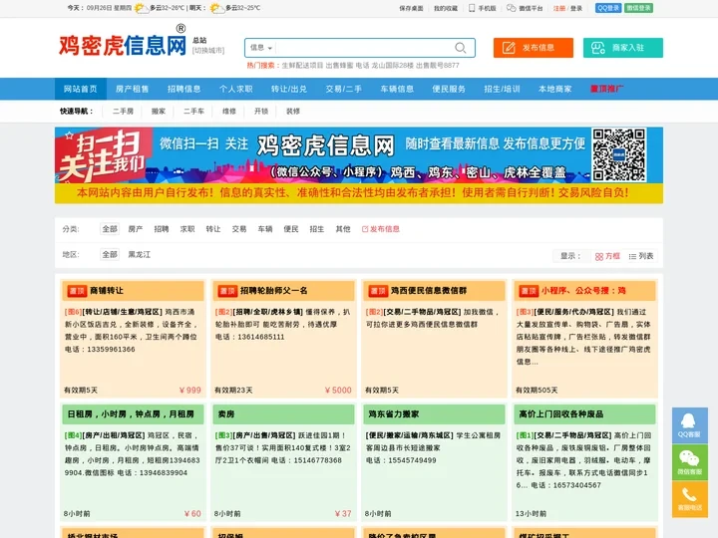Switch display to 方框 grid view

point(607,256)
